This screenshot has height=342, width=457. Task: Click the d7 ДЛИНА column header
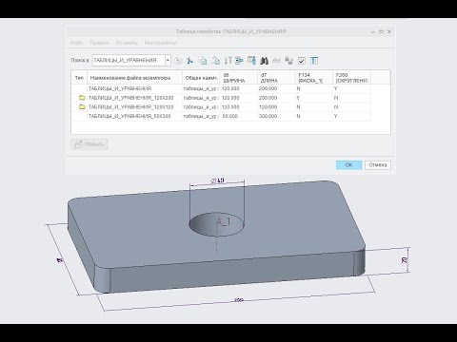[x=276, y=78]
